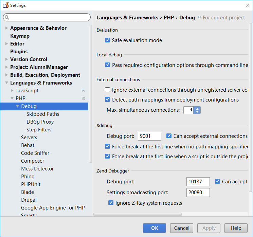The width and height of the screenshot is (253, 237).
Task: Click the Apply button
Action: click(209, 228)
